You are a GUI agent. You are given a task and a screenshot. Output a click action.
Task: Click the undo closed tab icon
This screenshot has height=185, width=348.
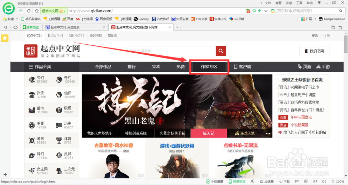coord(340,27)
